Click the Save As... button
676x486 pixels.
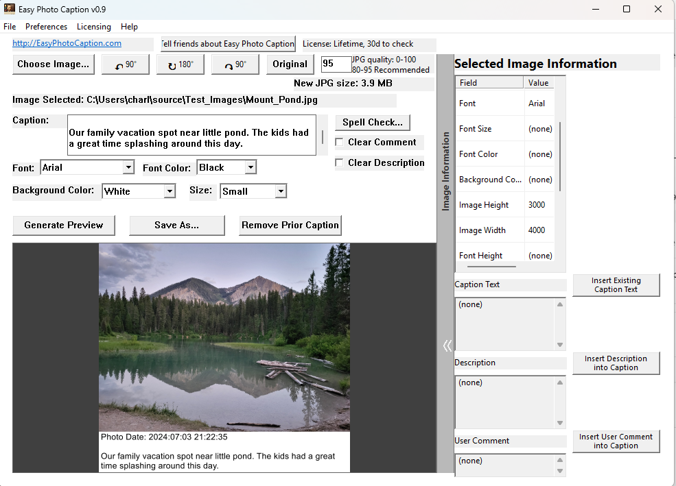[177, 225]
